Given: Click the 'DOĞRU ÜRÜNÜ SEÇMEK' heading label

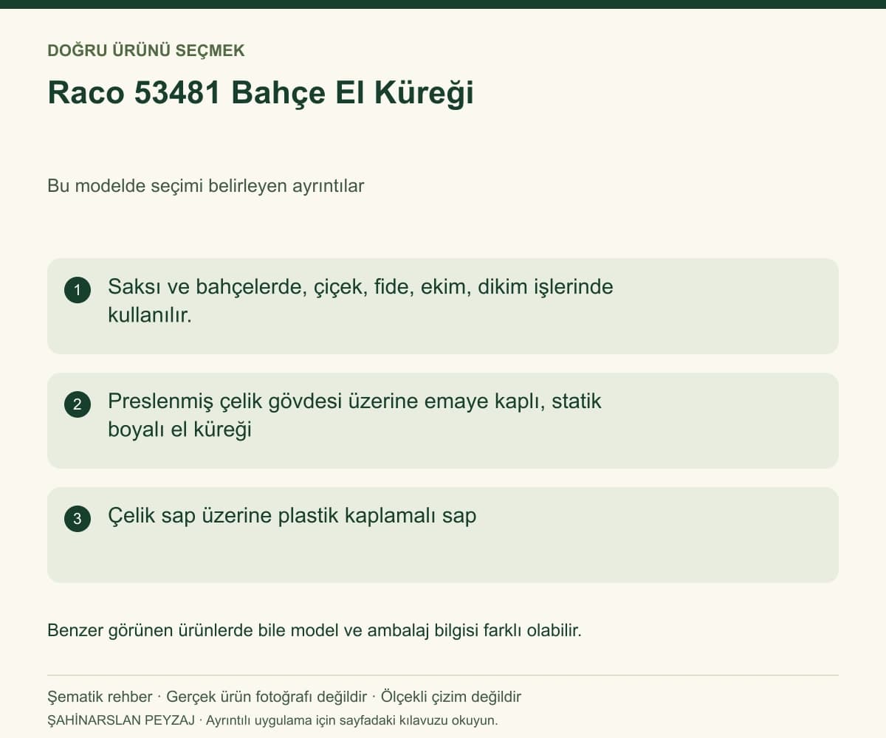Looking at the screenshot, I should click(146, 51).
